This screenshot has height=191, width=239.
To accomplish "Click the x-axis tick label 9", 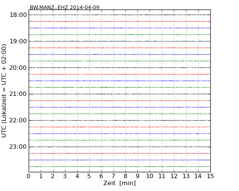I will coord(138,176).
